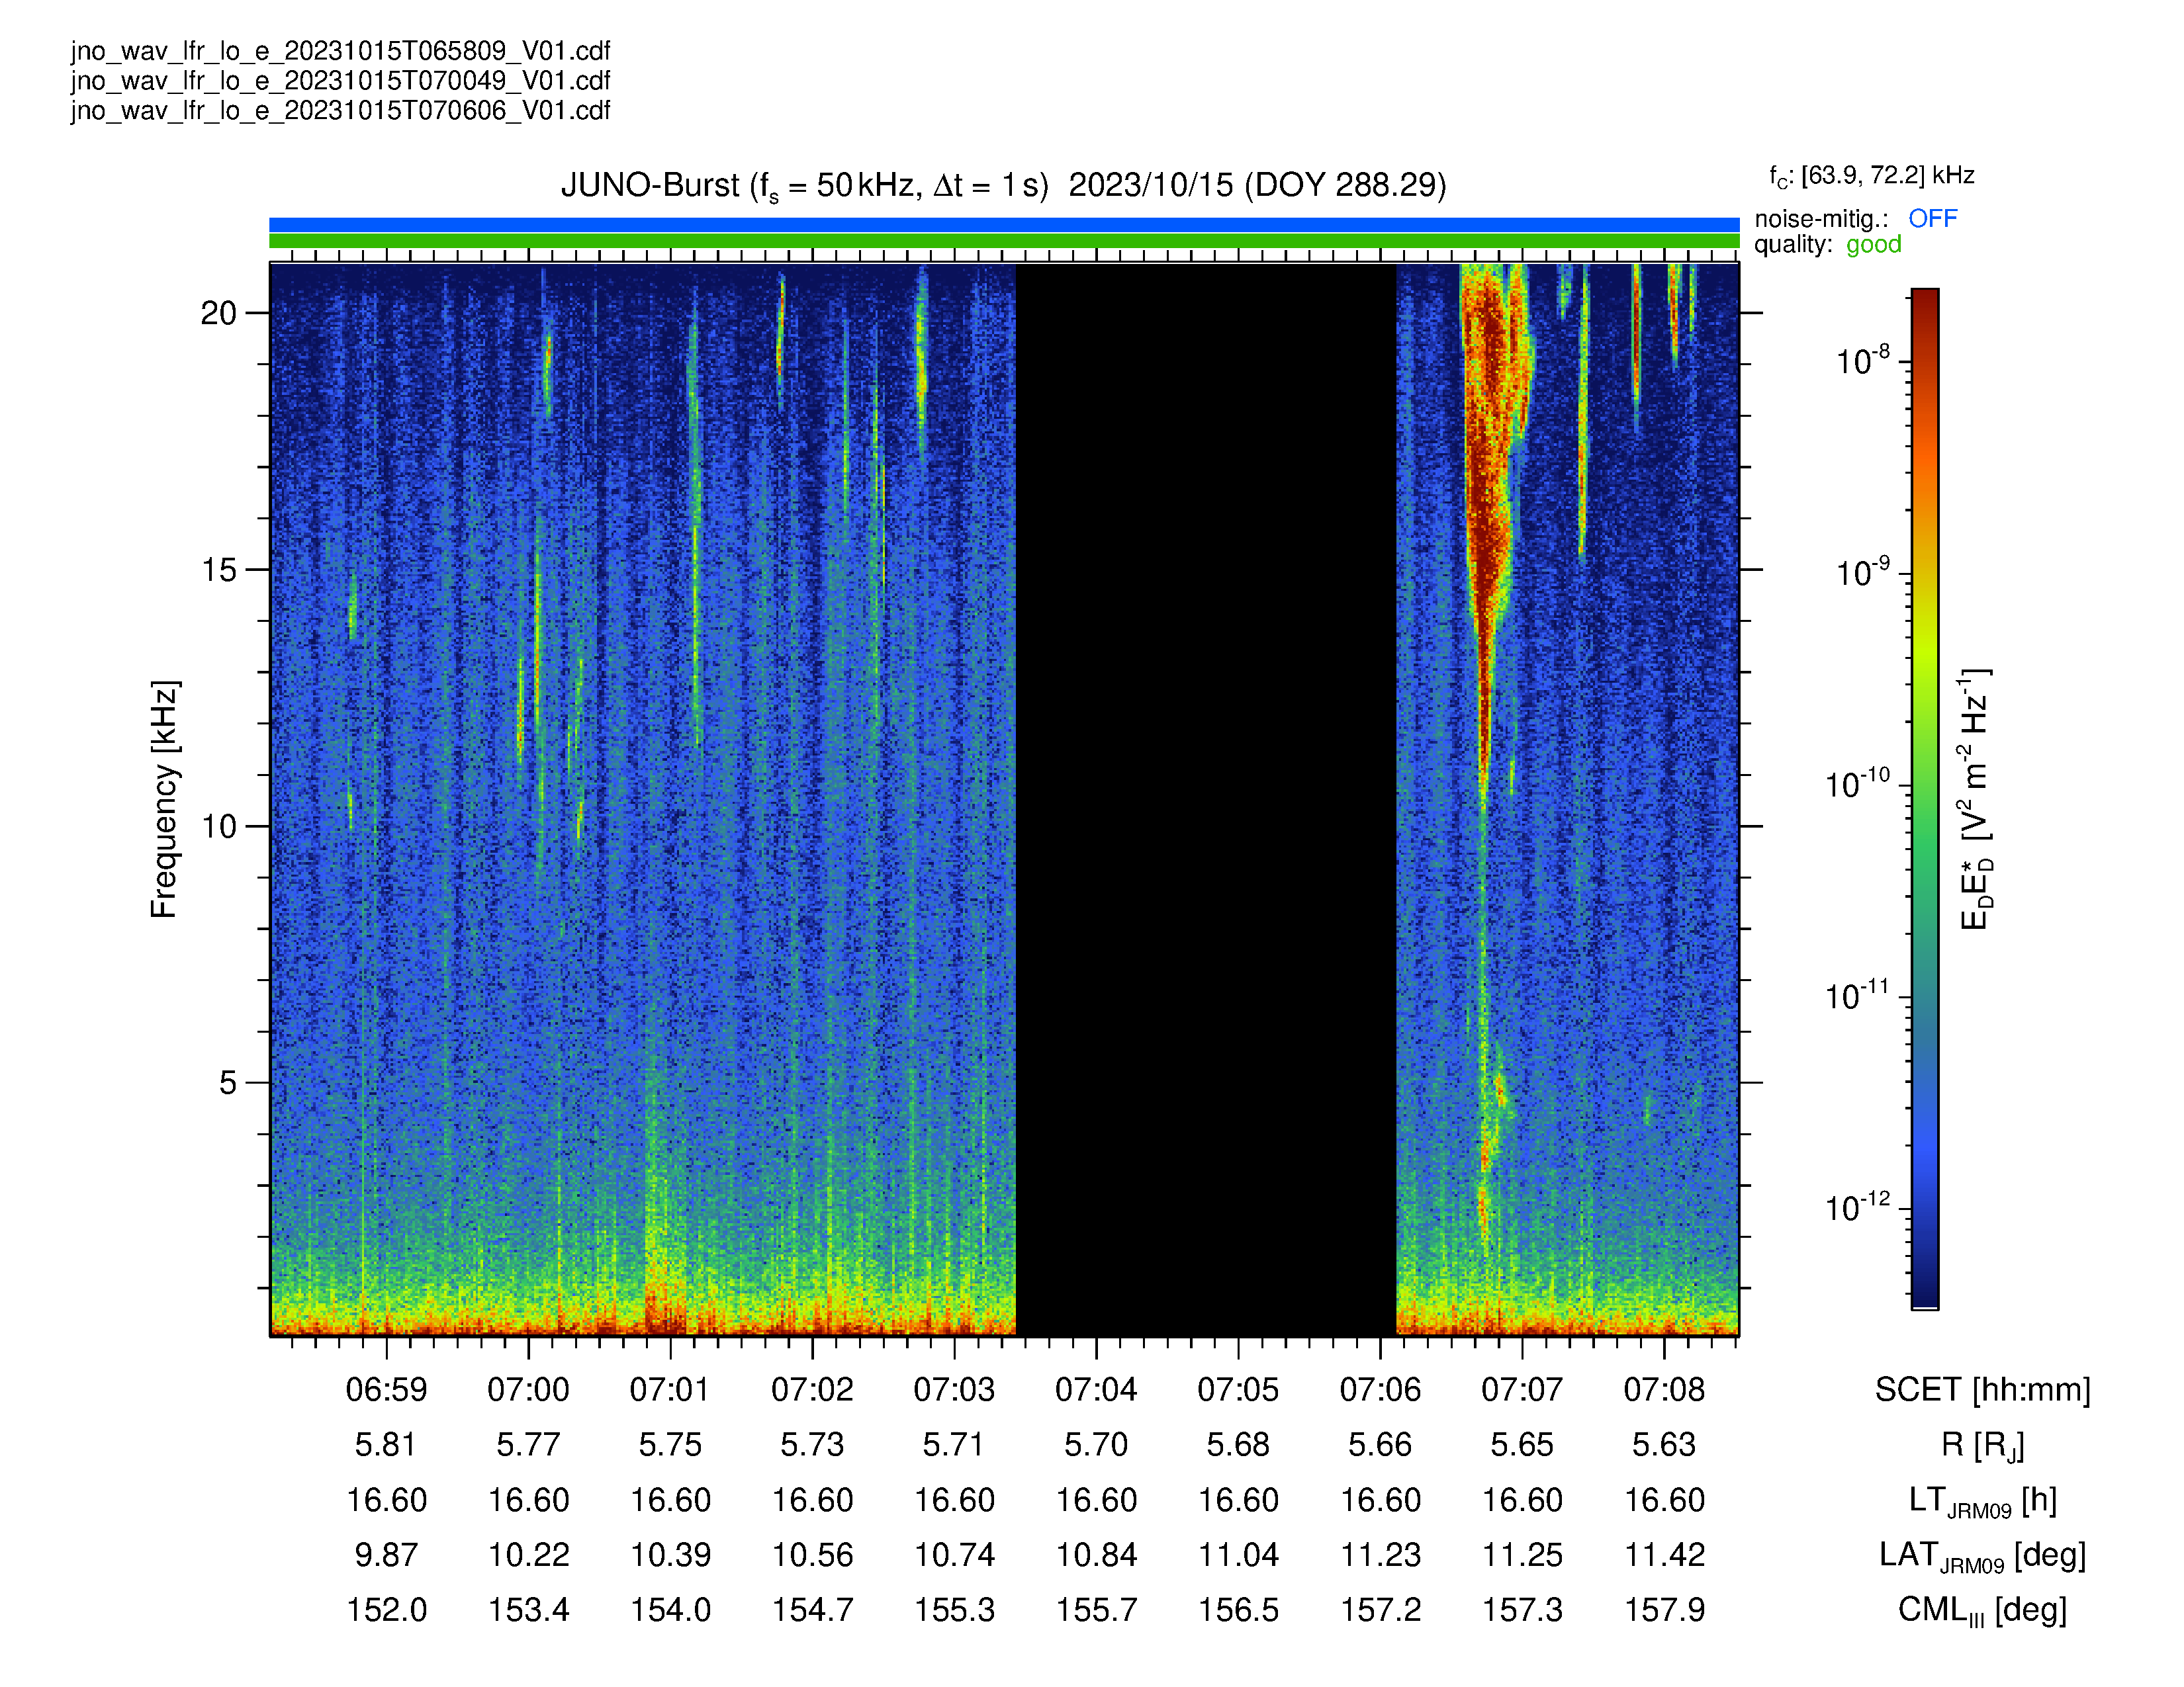This screenshot has width=2184, height=1687.
Task: Click the 06:59 time axis label
Action: [x=386, y=1389]
